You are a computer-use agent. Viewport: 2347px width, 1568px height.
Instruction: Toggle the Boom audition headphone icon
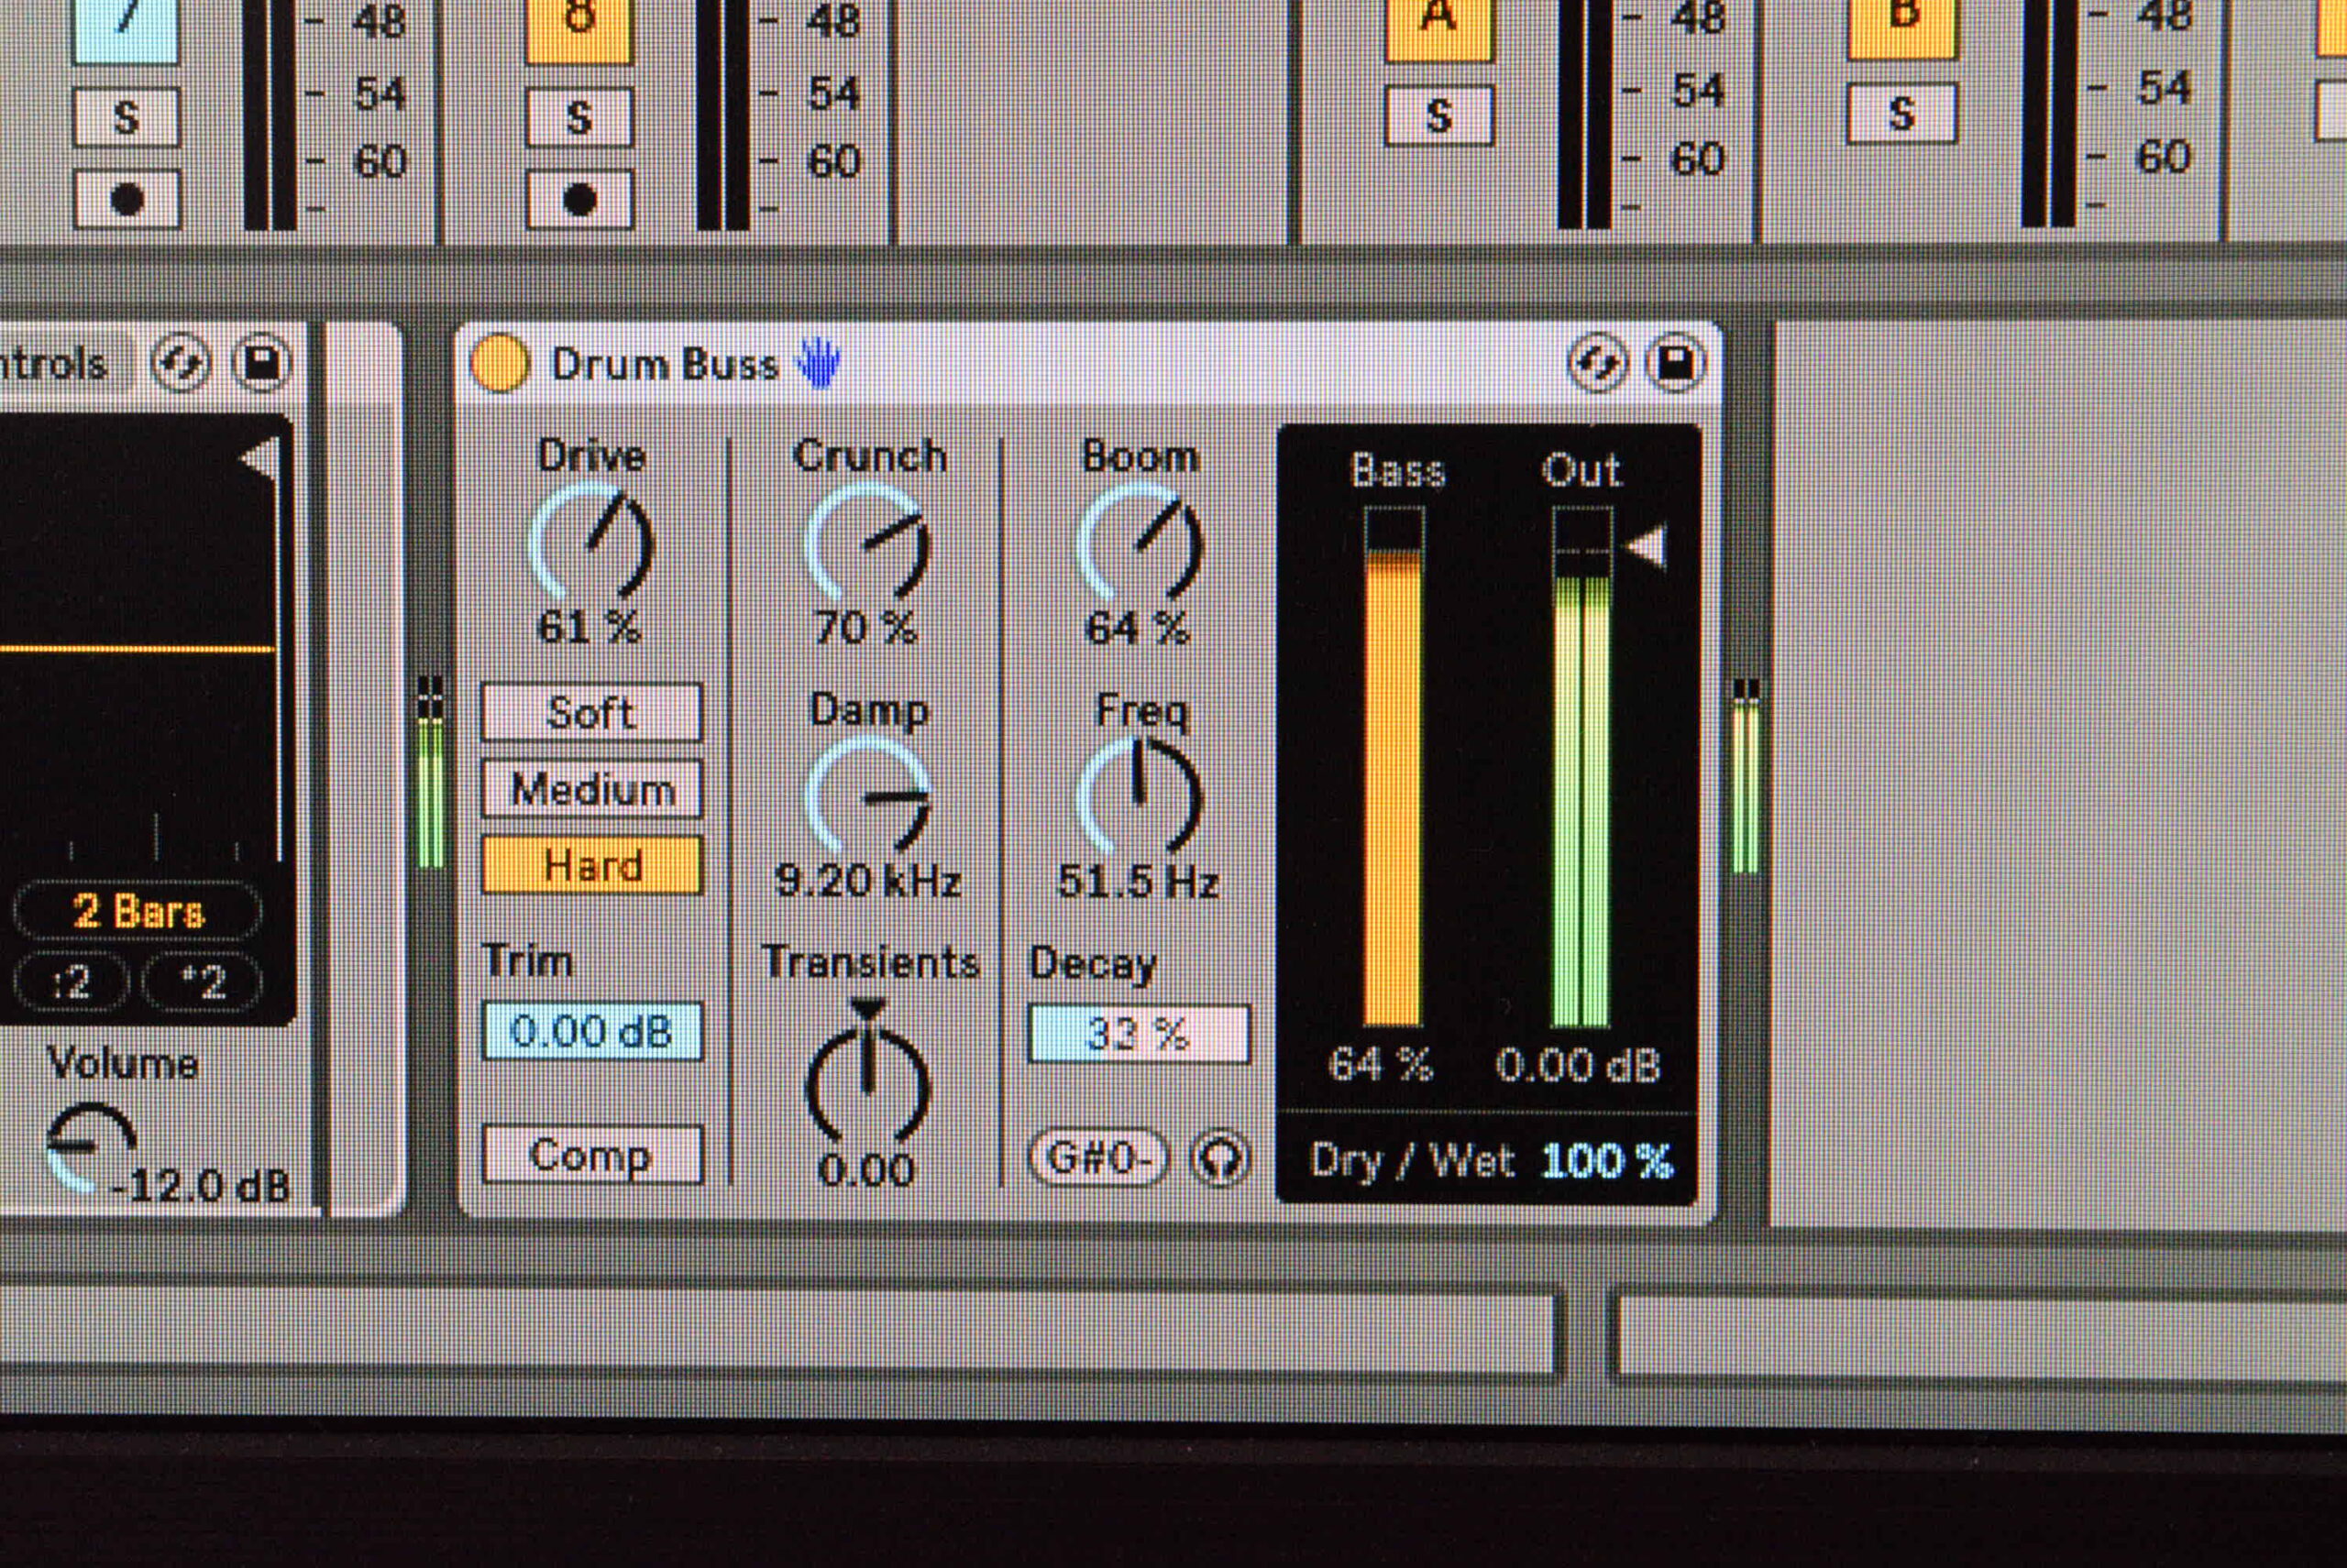[1220, 1159]
